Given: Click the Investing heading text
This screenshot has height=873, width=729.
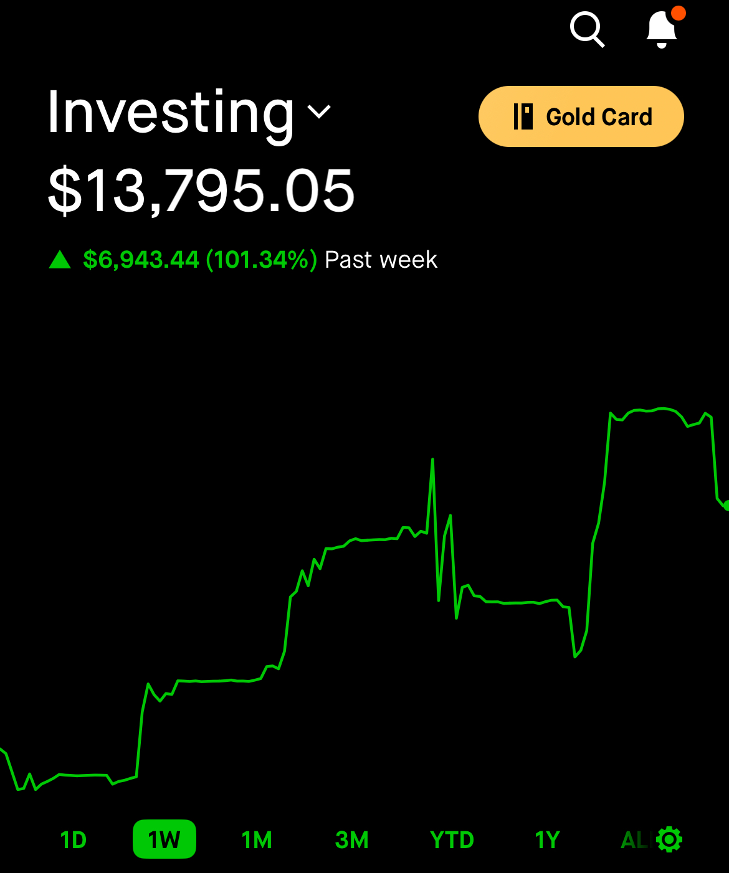Looking at the screenshot, I should click(x=171, y=113).
